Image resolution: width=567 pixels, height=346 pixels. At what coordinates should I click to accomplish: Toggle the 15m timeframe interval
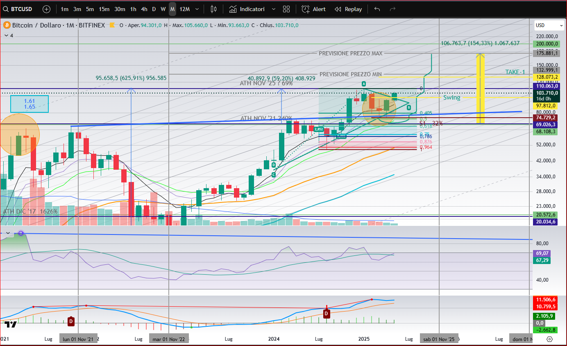(x=104, y=9)
